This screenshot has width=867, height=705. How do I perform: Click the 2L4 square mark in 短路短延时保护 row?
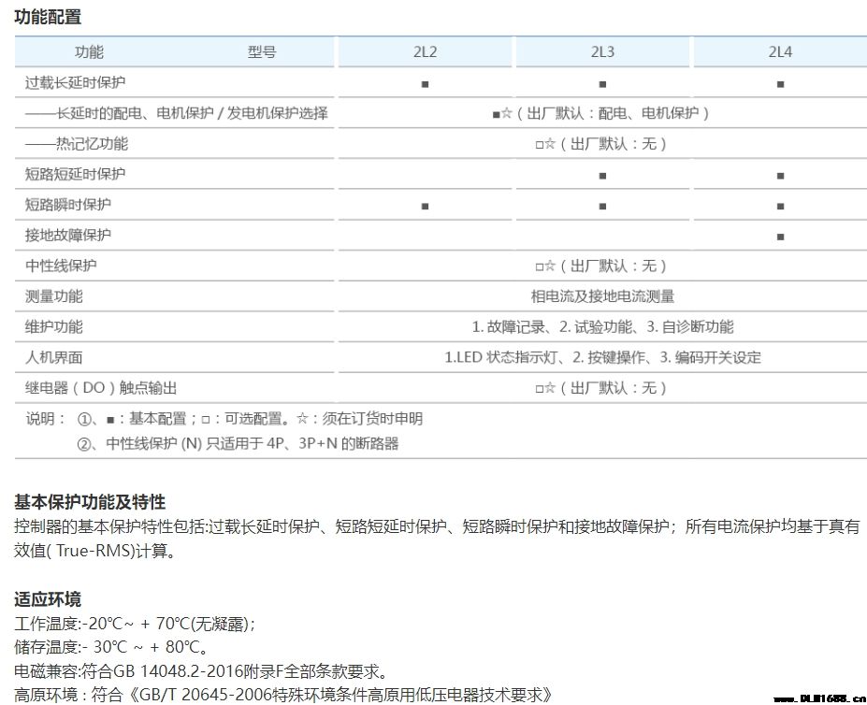click(x=780, y=176)
